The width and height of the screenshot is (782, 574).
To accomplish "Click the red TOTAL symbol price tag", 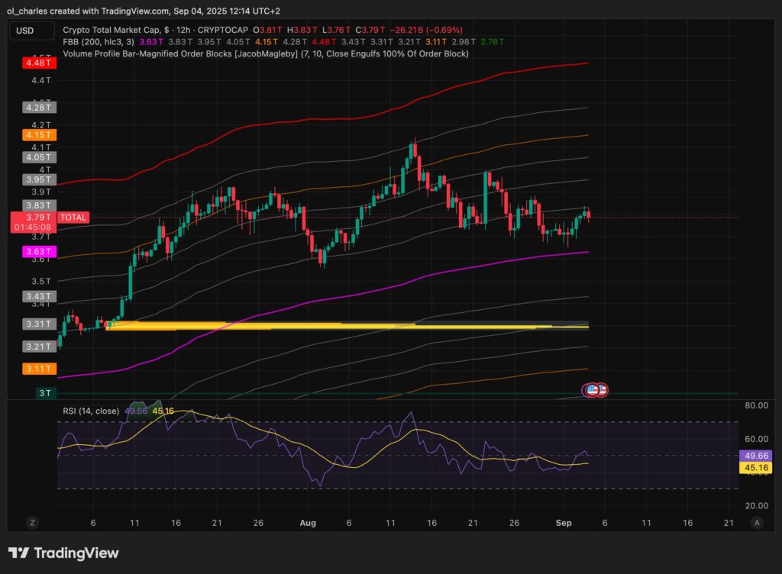I will point(73,218).
